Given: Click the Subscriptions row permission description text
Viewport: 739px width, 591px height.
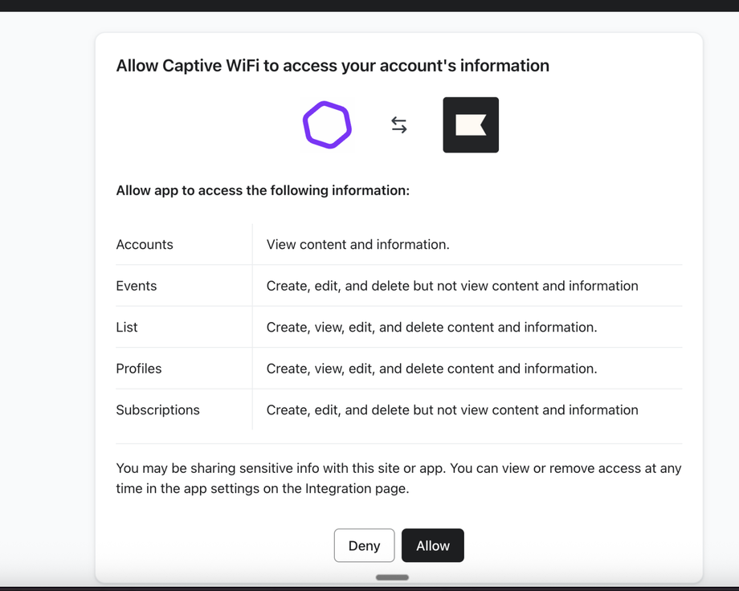Looking at the screenshot, I should (452, 410).
